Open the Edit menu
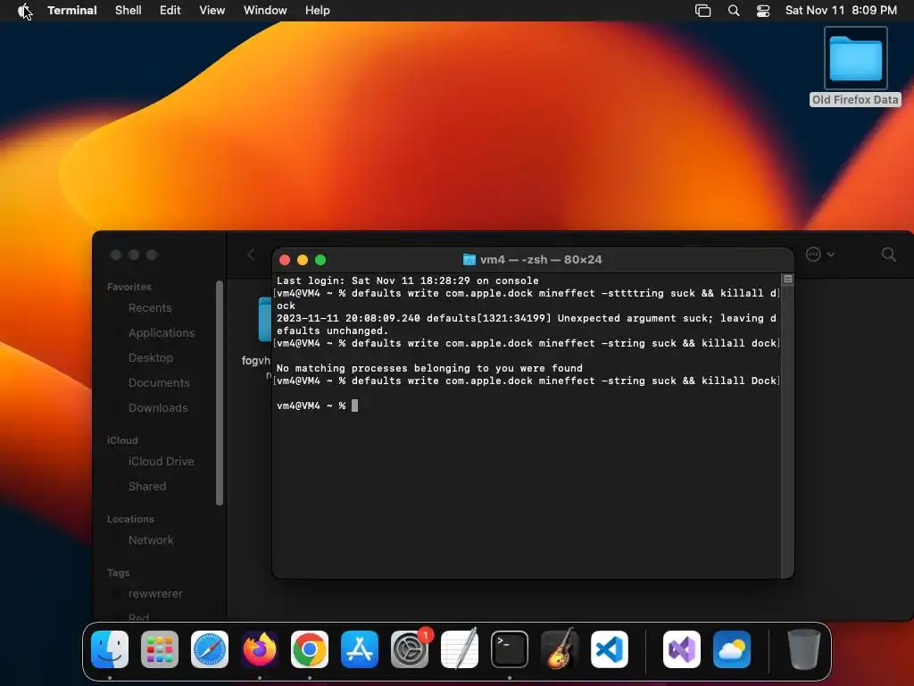Screen dimensions: 914x686 (x=170, y=11)
